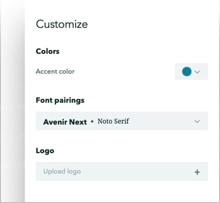
Task: Open the Avenir Next + Noto Serif selector
Action: click(122, 121)
